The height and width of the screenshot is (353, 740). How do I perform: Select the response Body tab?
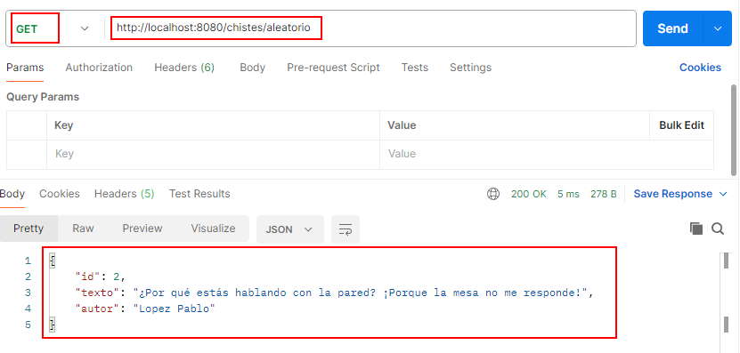click(x=12, y=194)
